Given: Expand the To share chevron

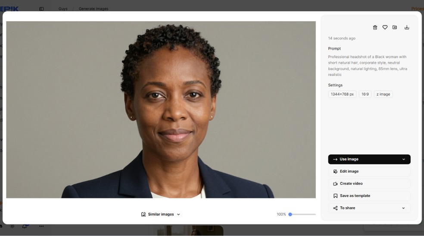Looking at the screenshot, I should tap(403, 208).
